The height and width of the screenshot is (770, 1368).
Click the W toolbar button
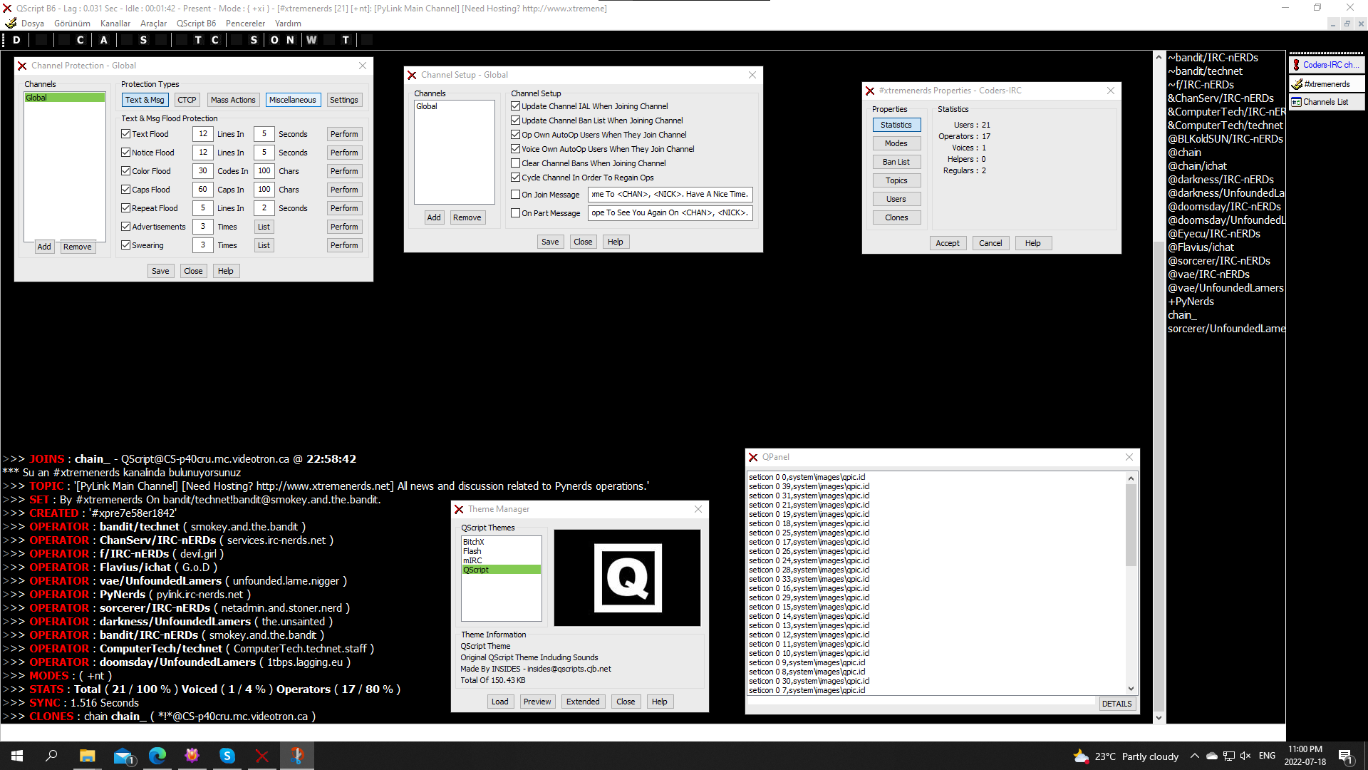311,40
